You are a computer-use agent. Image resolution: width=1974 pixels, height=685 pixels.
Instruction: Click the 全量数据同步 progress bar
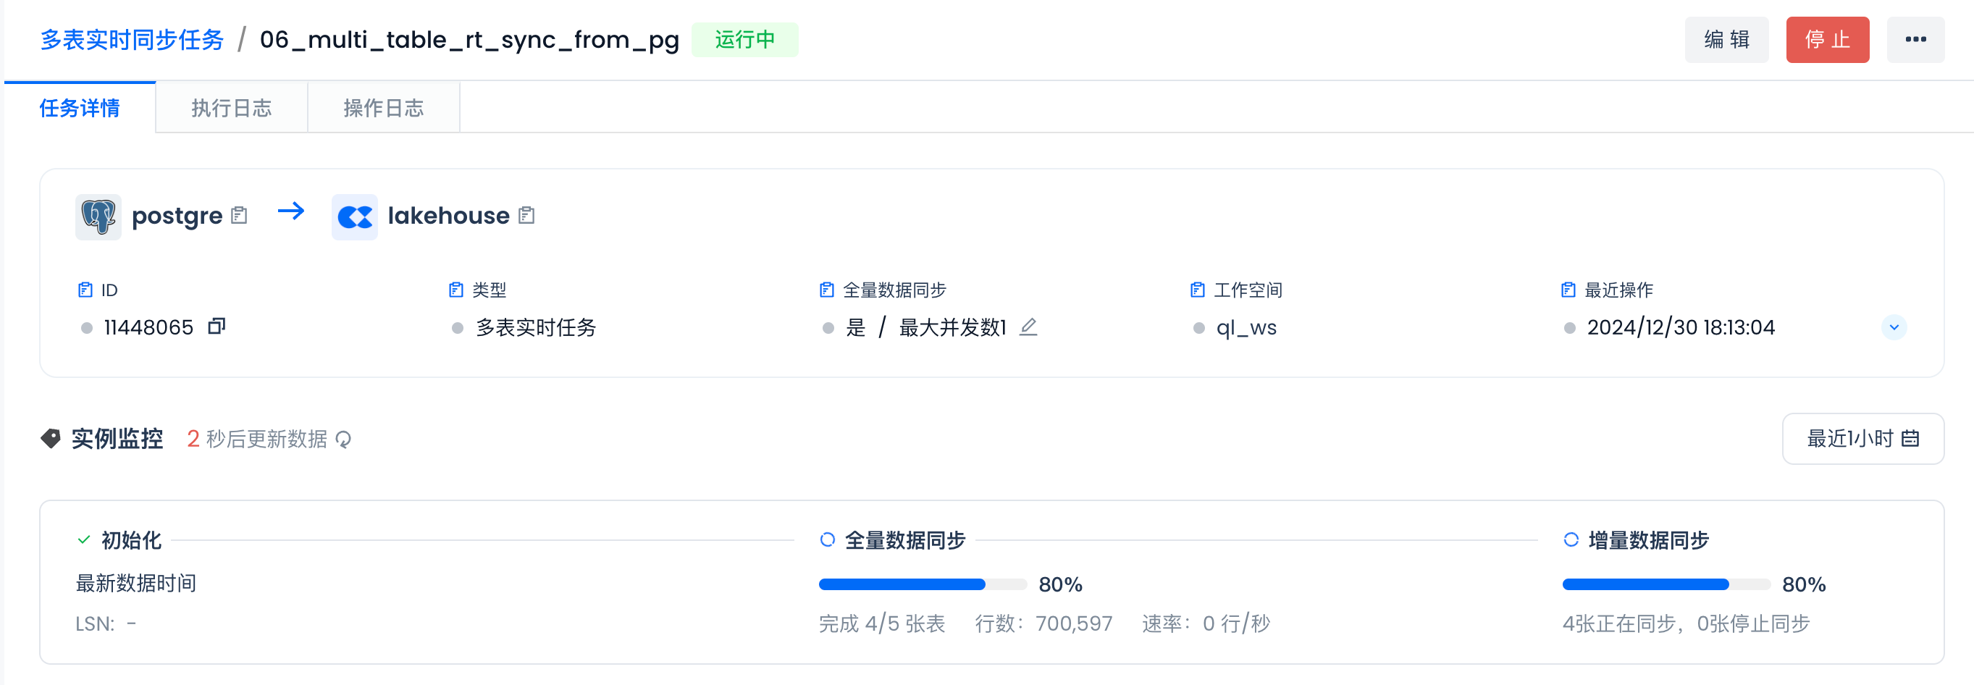point(923,584)
